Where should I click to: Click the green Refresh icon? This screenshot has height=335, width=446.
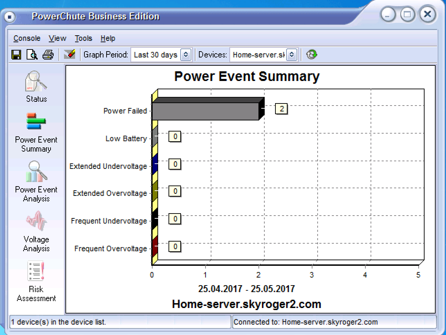311,54
